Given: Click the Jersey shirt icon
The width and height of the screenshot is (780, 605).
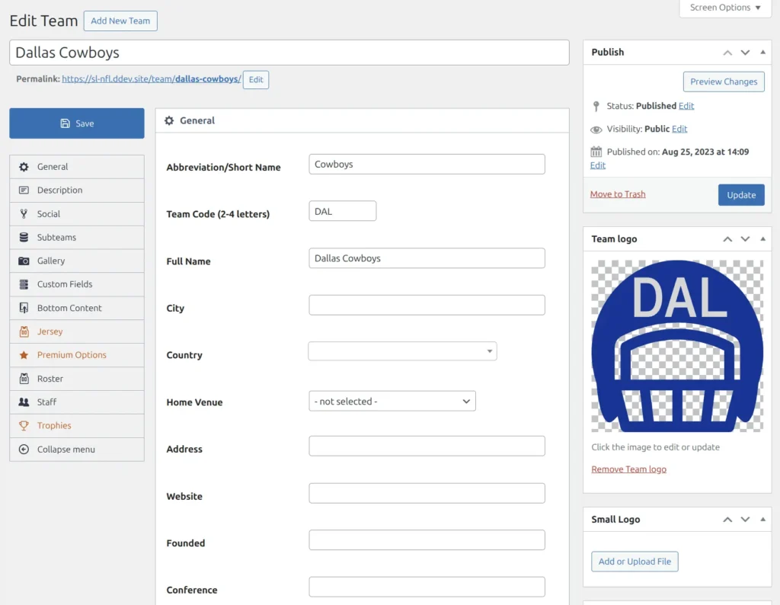Looking at the screenshot, I should pos(24,331).
